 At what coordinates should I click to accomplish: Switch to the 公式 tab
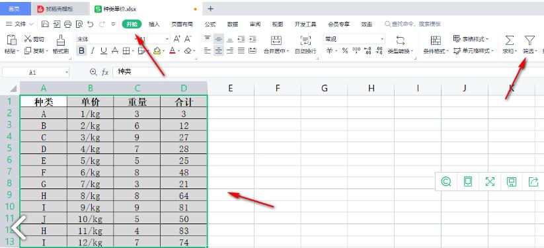click(210, 24)
